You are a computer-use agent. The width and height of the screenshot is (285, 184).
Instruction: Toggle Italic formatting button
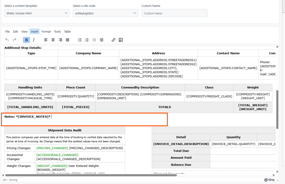34,40
